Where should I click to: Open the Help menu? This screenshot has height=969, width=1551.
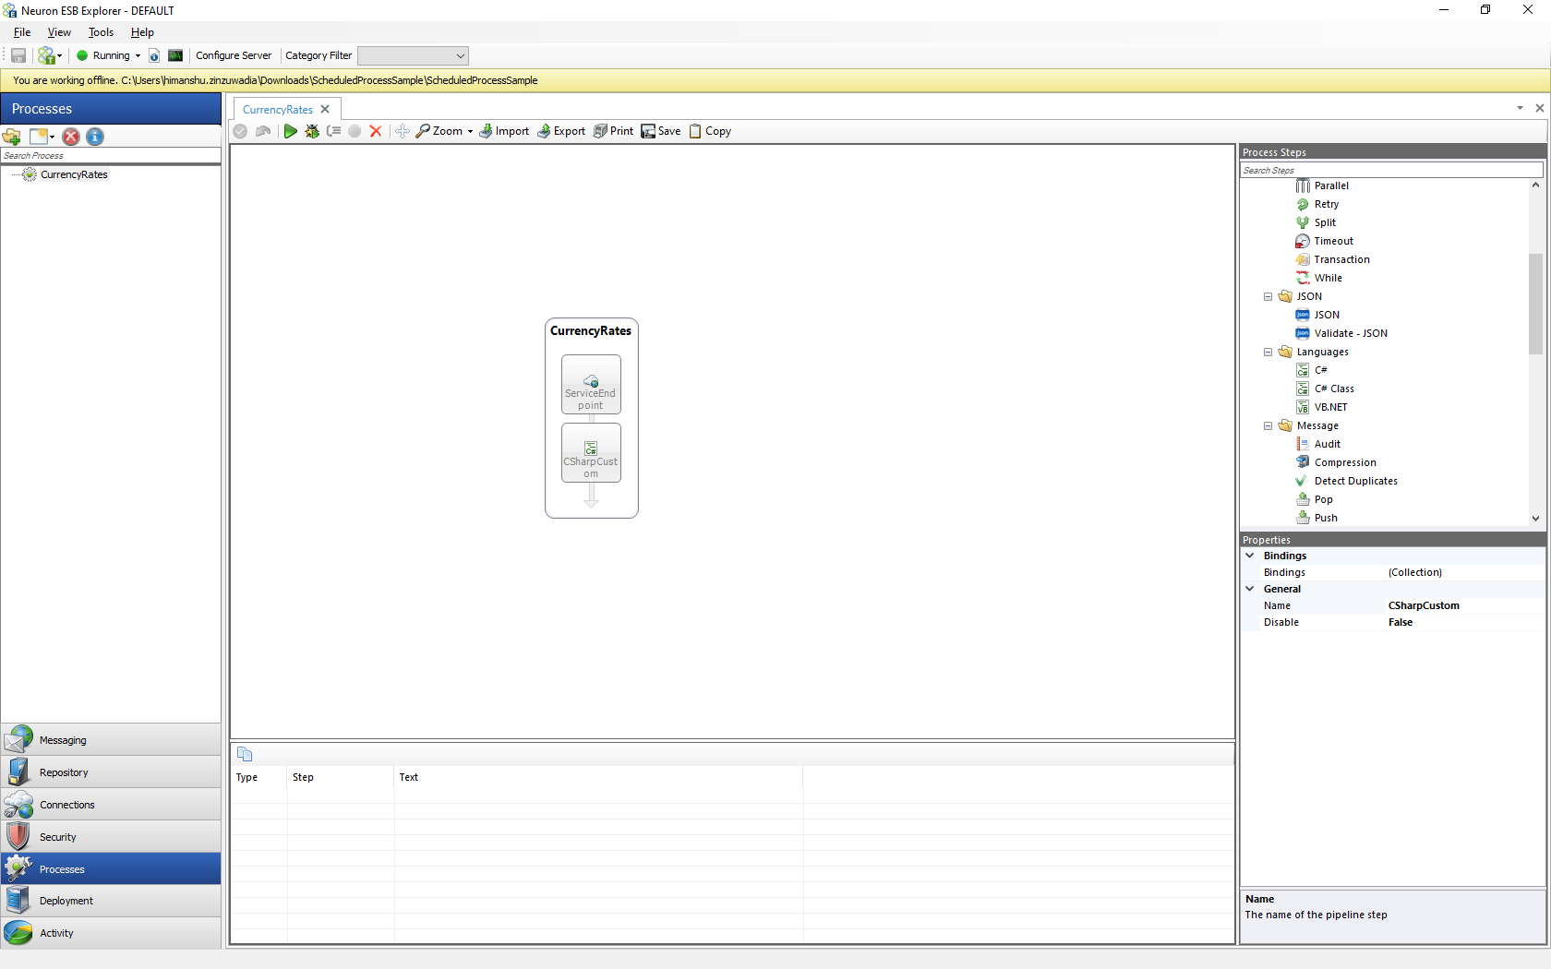click(x=142, y=32)
